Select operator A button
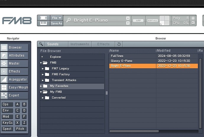 pyautogui.click(x=17, y=104)
